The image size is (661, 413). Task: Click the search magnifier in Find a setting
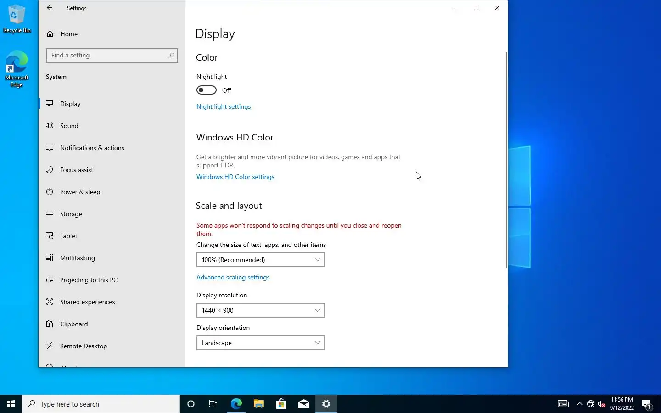[171, 55]
